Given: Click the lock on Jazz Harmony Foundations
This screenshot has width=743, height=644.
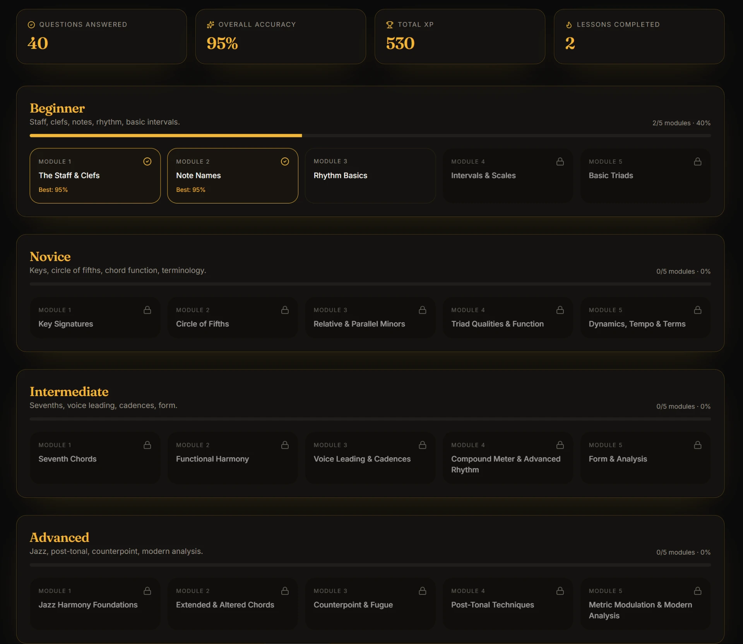Looking at the screenshot, I should [147, 591].
